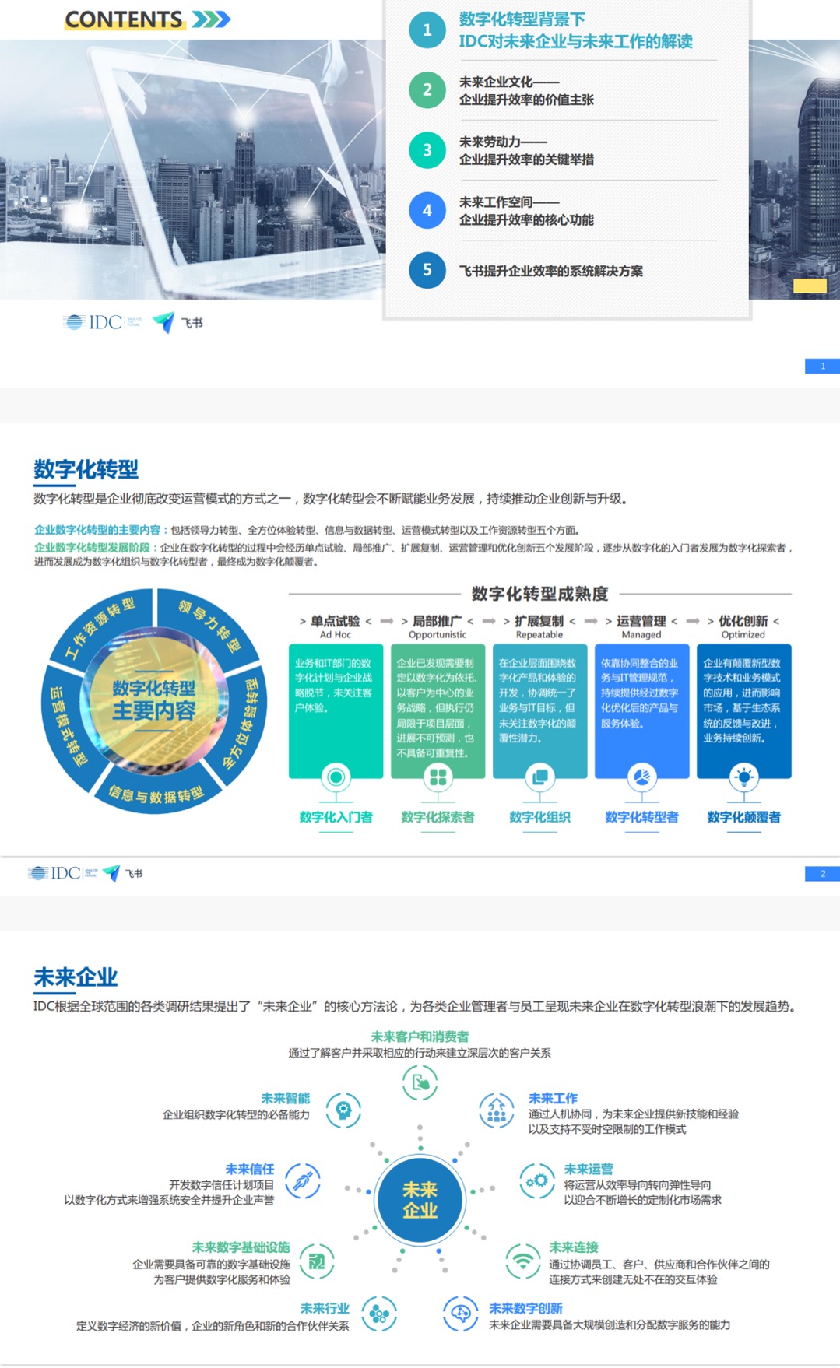Click the grid icon above 数字化探索者
Screen dimensions: 840x1368
coord(438,777)
